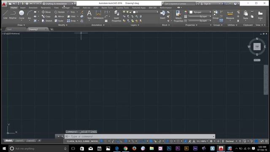Open the Manage ribbon tab
Viewport: 270px width, 152px height.
tap(66, 8)
